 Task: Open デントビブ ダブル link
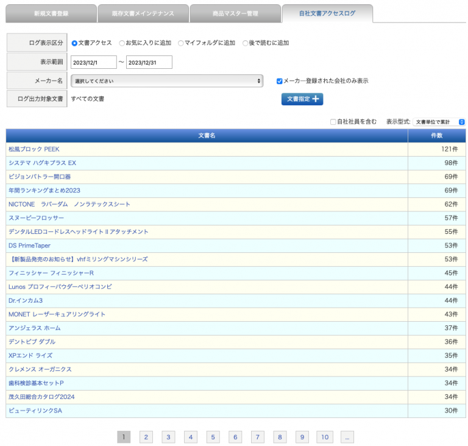click(x=32, y=342)
